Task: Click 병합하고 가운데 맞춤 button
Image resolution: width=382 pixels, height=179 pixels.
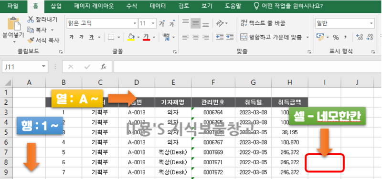Action: [272, 37]
